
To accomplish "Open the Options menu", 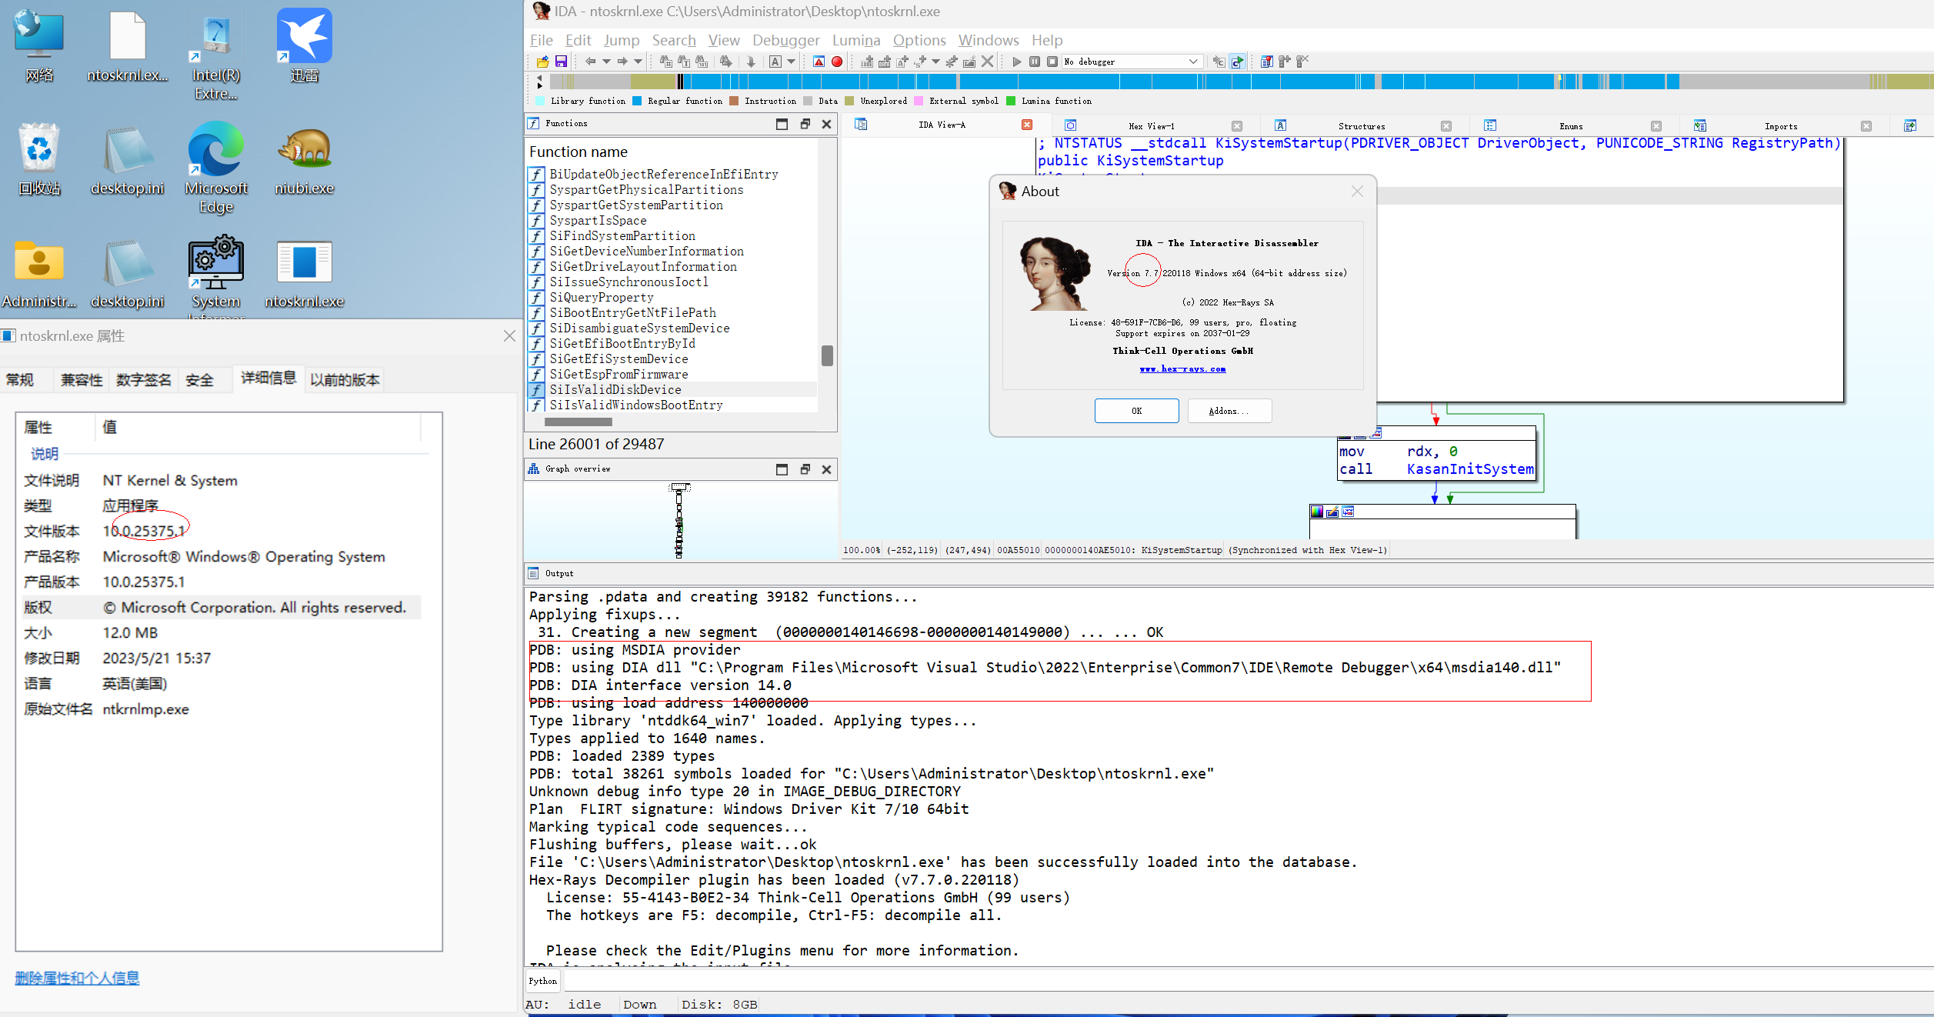I will 919,40.
